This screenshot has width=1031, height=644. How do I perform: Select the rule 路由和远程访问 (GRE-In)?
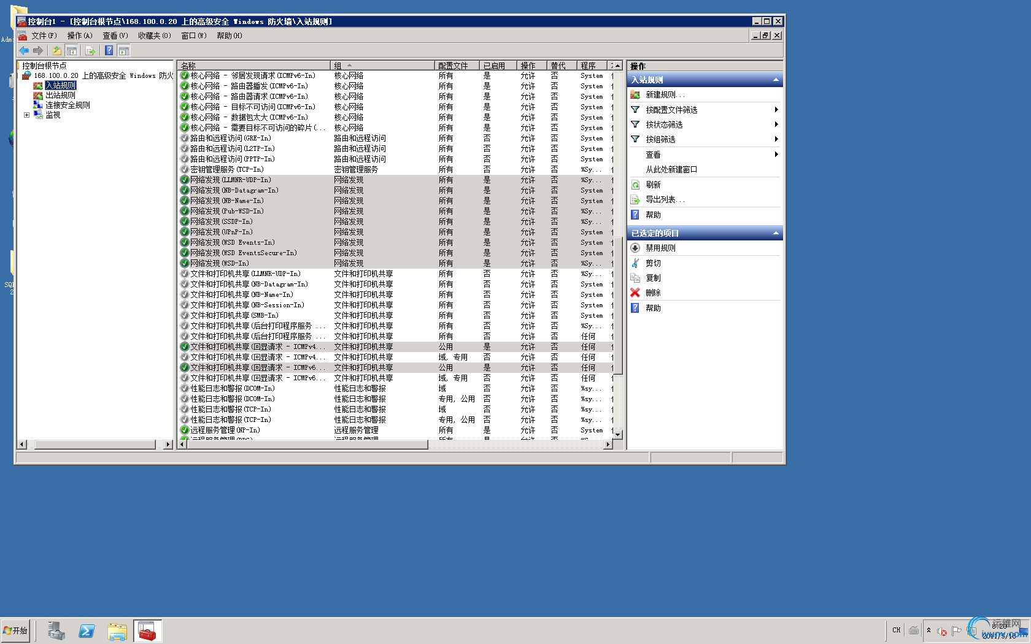coord(396,138)
